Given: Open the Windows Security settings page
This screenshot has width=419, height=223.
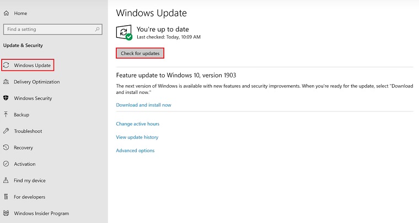Looking at the screenshot, I should 33,98.
